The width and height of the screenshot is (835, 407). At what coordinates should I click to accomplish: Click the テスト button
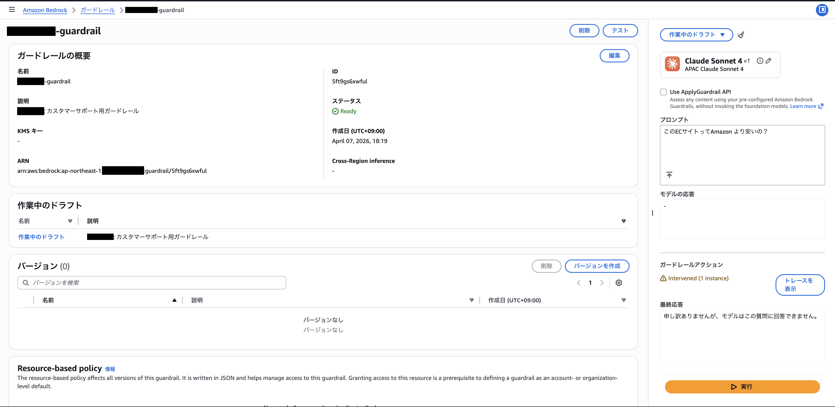620,30
